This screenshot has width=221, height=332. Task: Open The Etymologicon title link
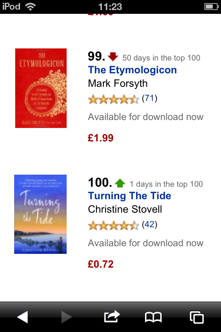point(132,70)
